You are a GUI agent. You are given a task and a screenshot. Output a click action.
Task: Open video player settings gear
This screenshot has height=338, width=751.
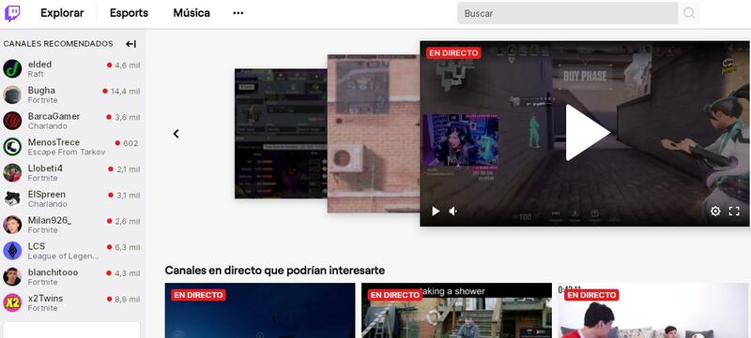click(715, 211)
